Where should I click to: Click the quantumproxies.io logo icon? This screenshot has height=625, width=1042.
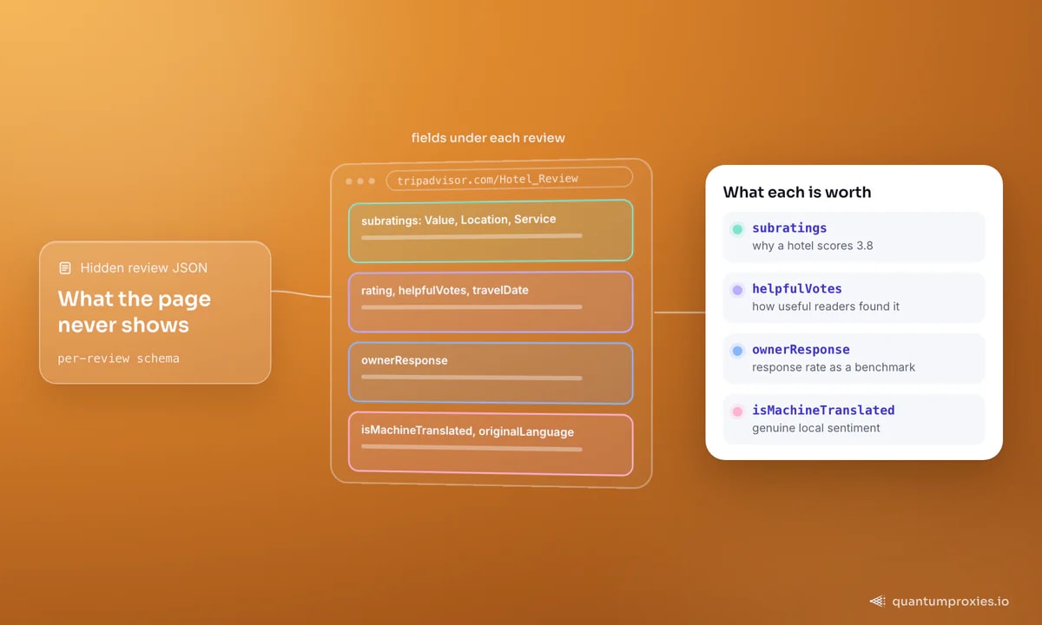[x=877, y=601]
